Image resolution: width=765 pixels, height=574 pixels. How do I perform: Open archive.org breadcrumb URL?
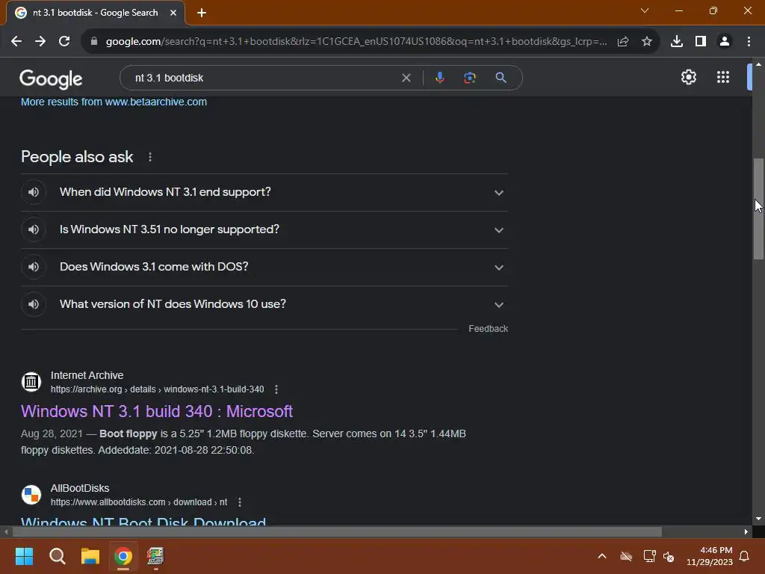(x=157, y=389)
